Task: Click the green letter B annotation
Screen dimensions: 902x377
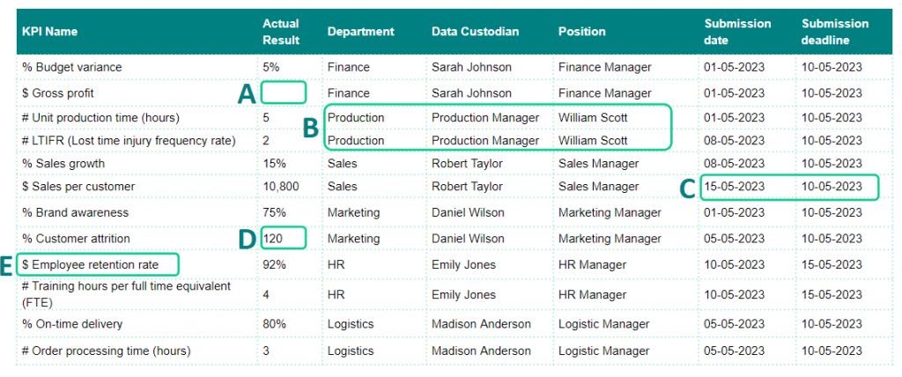Action: point(310,129)
